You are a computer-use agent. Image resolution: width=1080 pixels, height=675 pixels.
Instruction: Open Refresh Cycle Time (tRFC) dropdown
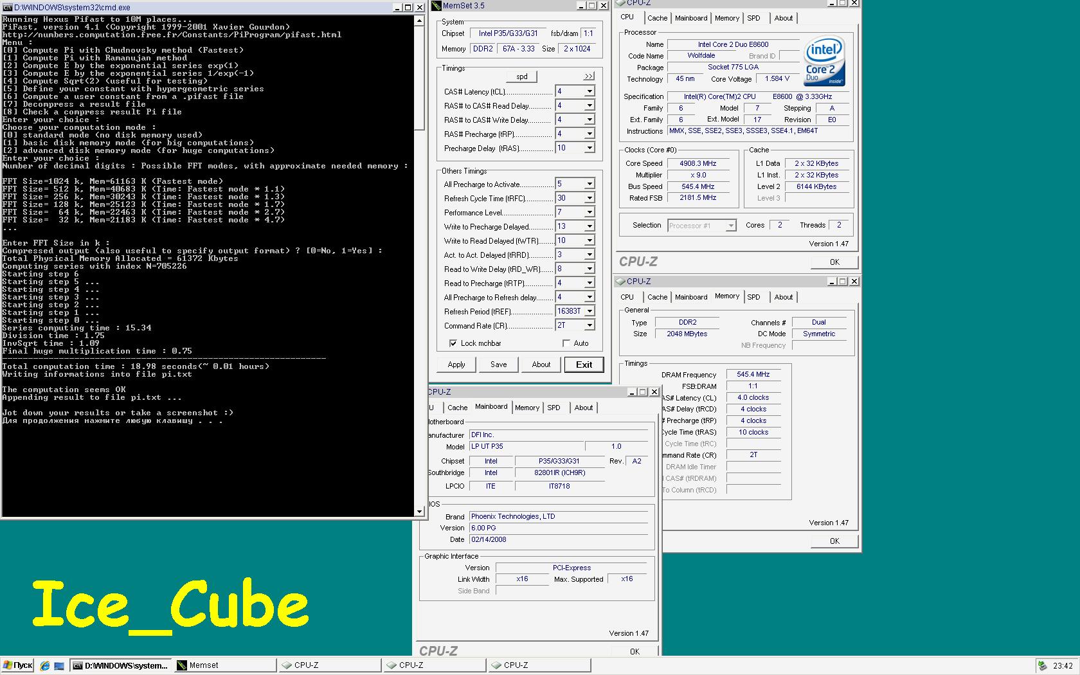589,198
